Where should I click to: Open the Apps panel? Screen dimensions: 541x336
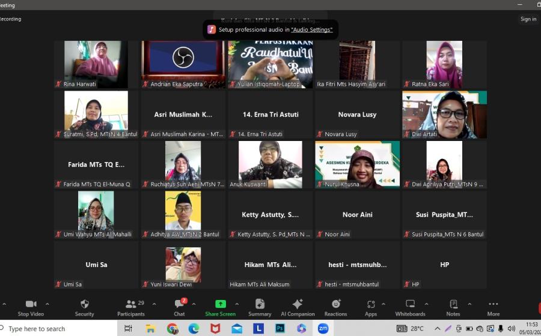(371, 305)
